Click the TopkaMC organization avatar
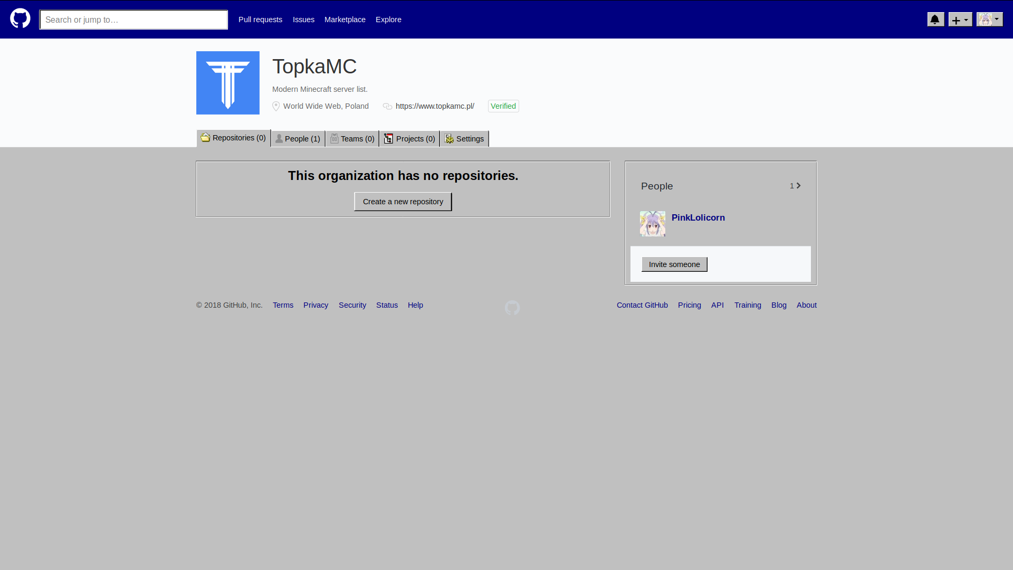 click(227, 83)
